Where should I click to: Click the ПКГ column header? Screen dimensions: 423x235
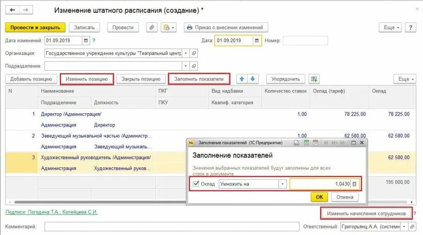(182, 91)
